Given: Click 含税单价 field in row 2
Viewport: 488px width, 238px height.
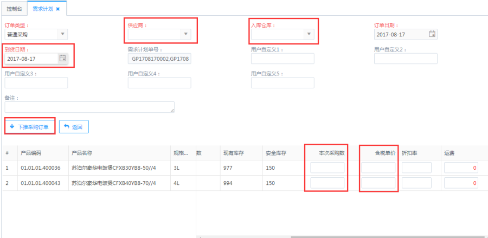Looking at the screenshot, I should tap(378, 183).
